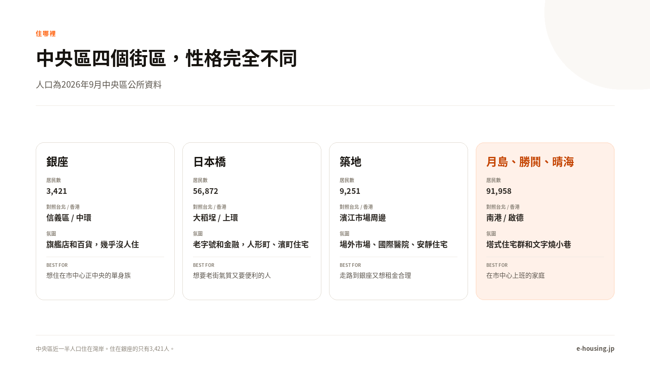Click the 氛圍 label in the 日本橋 card

pyautogui.click(x=198, y=234)
